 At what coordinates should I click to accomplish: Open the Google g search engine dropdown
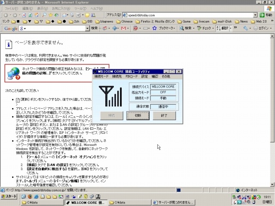23,28
